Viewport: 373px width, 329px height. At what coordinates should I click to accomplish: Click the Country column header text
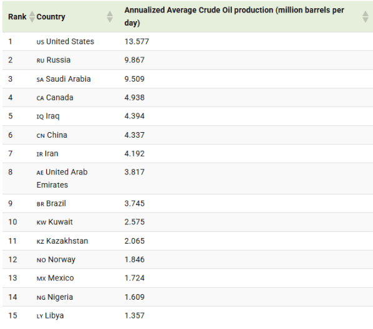[51, 17]
